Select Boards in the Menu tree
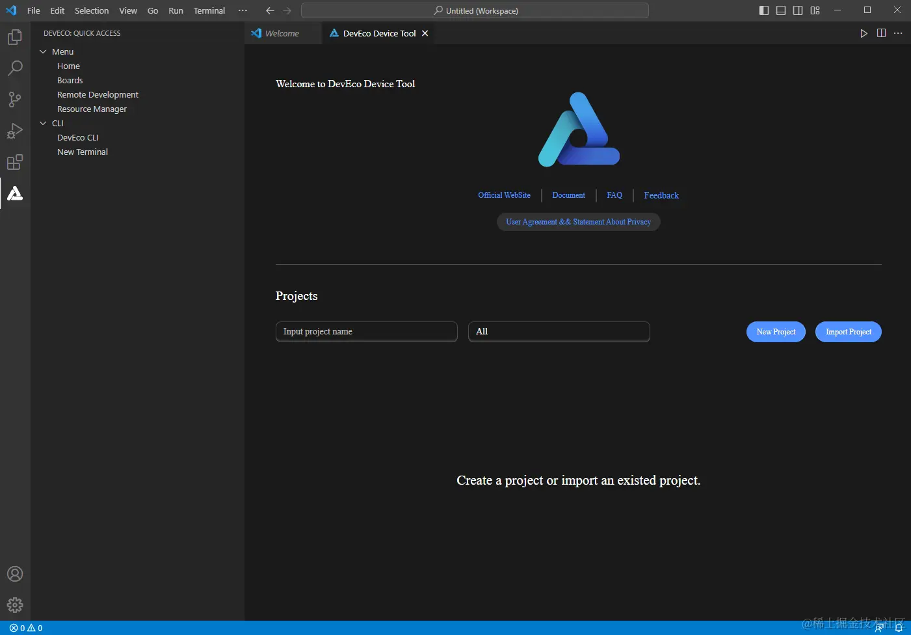911x635 pixels. click(70, 80)
